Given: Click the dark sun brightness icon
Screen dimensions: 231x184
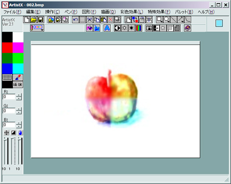Looking at the screenshot, I should pyautogui.click(x=132, y=28).
